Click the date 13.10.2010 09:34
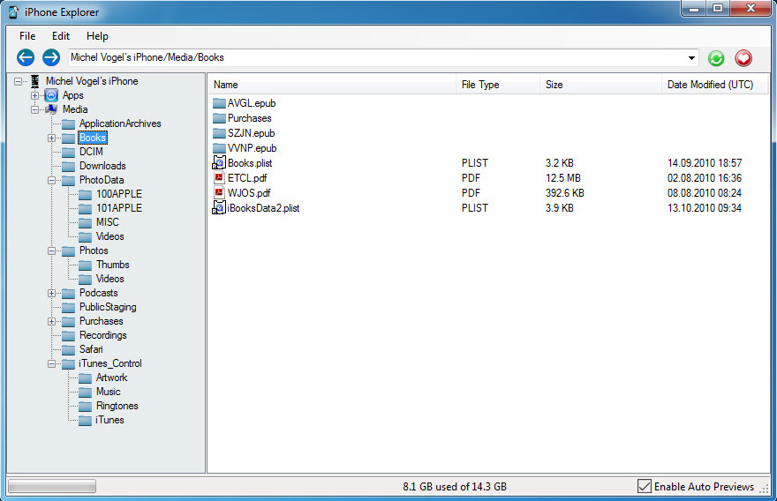Viewport: 777px width, 501px height. (705, 208)
